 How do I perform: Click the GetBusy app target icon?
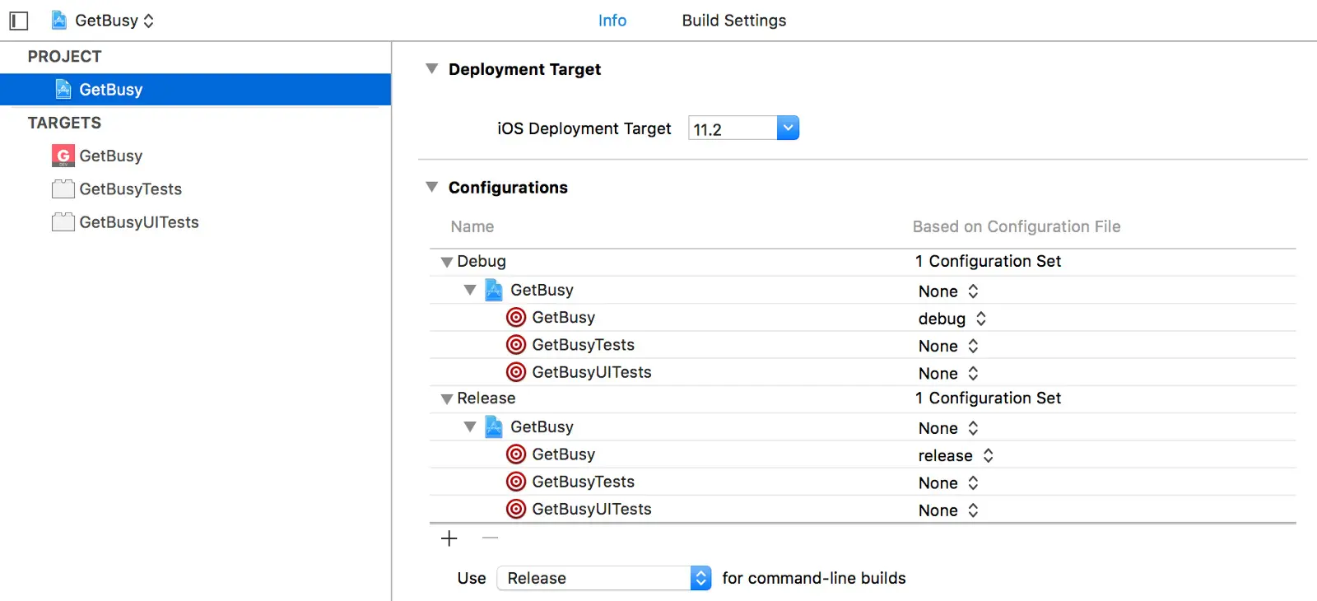pos(63,156)
